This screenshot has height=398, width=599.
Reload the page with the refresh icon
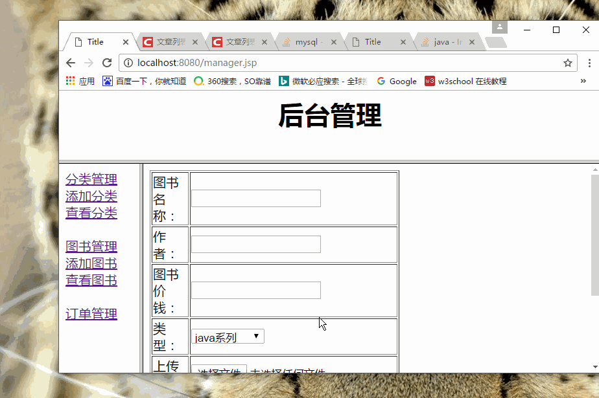pos(107,63)
